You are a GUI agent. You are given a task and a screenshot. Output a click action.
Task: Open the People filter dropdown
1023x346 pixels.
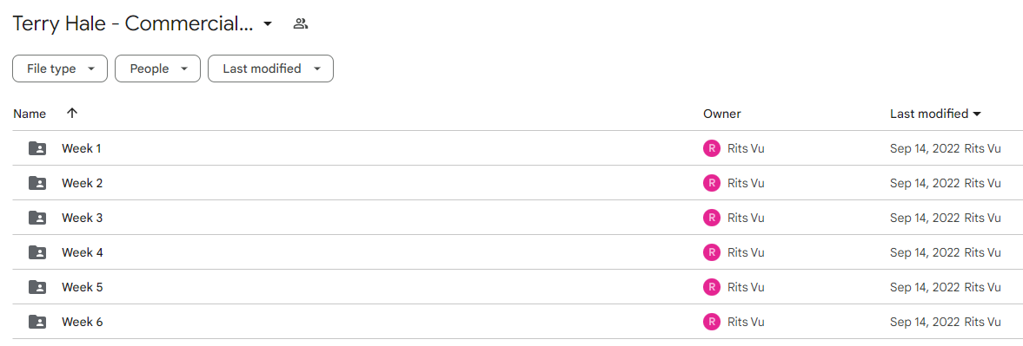point(158,69)
